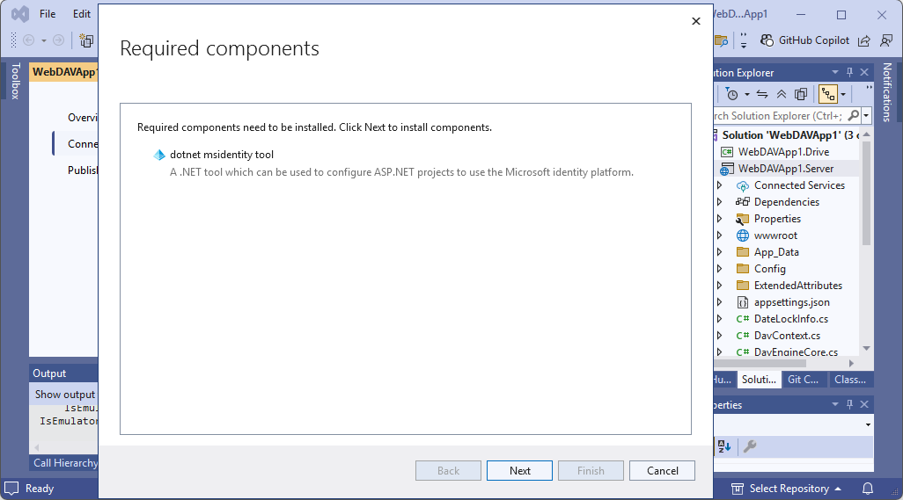Click the Pending Changes Filter clock icon
Viewport: 903px width, 500px height.
pyautogui.click(x=731, y=94)
